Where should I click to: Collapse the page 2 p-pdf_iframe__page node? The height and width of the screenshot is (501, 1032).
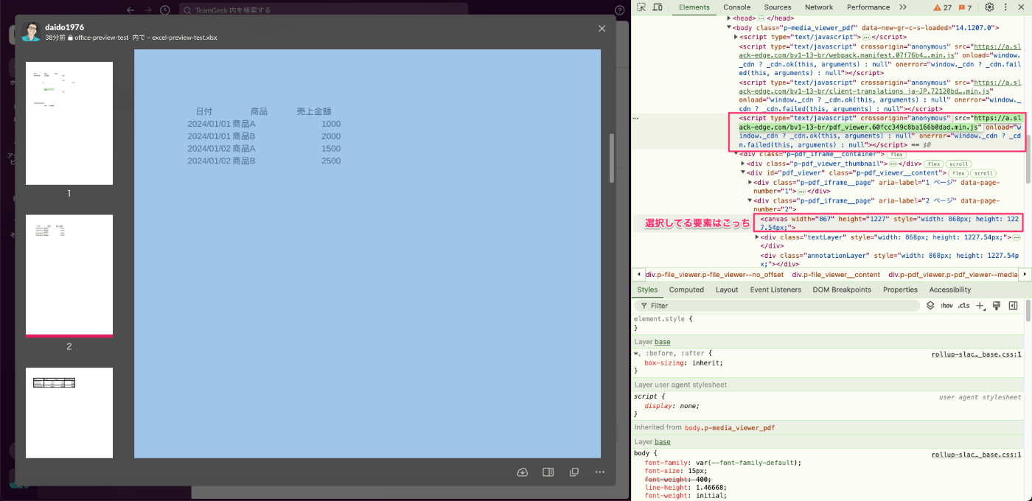pyautogui.click(x=750, y=200)
